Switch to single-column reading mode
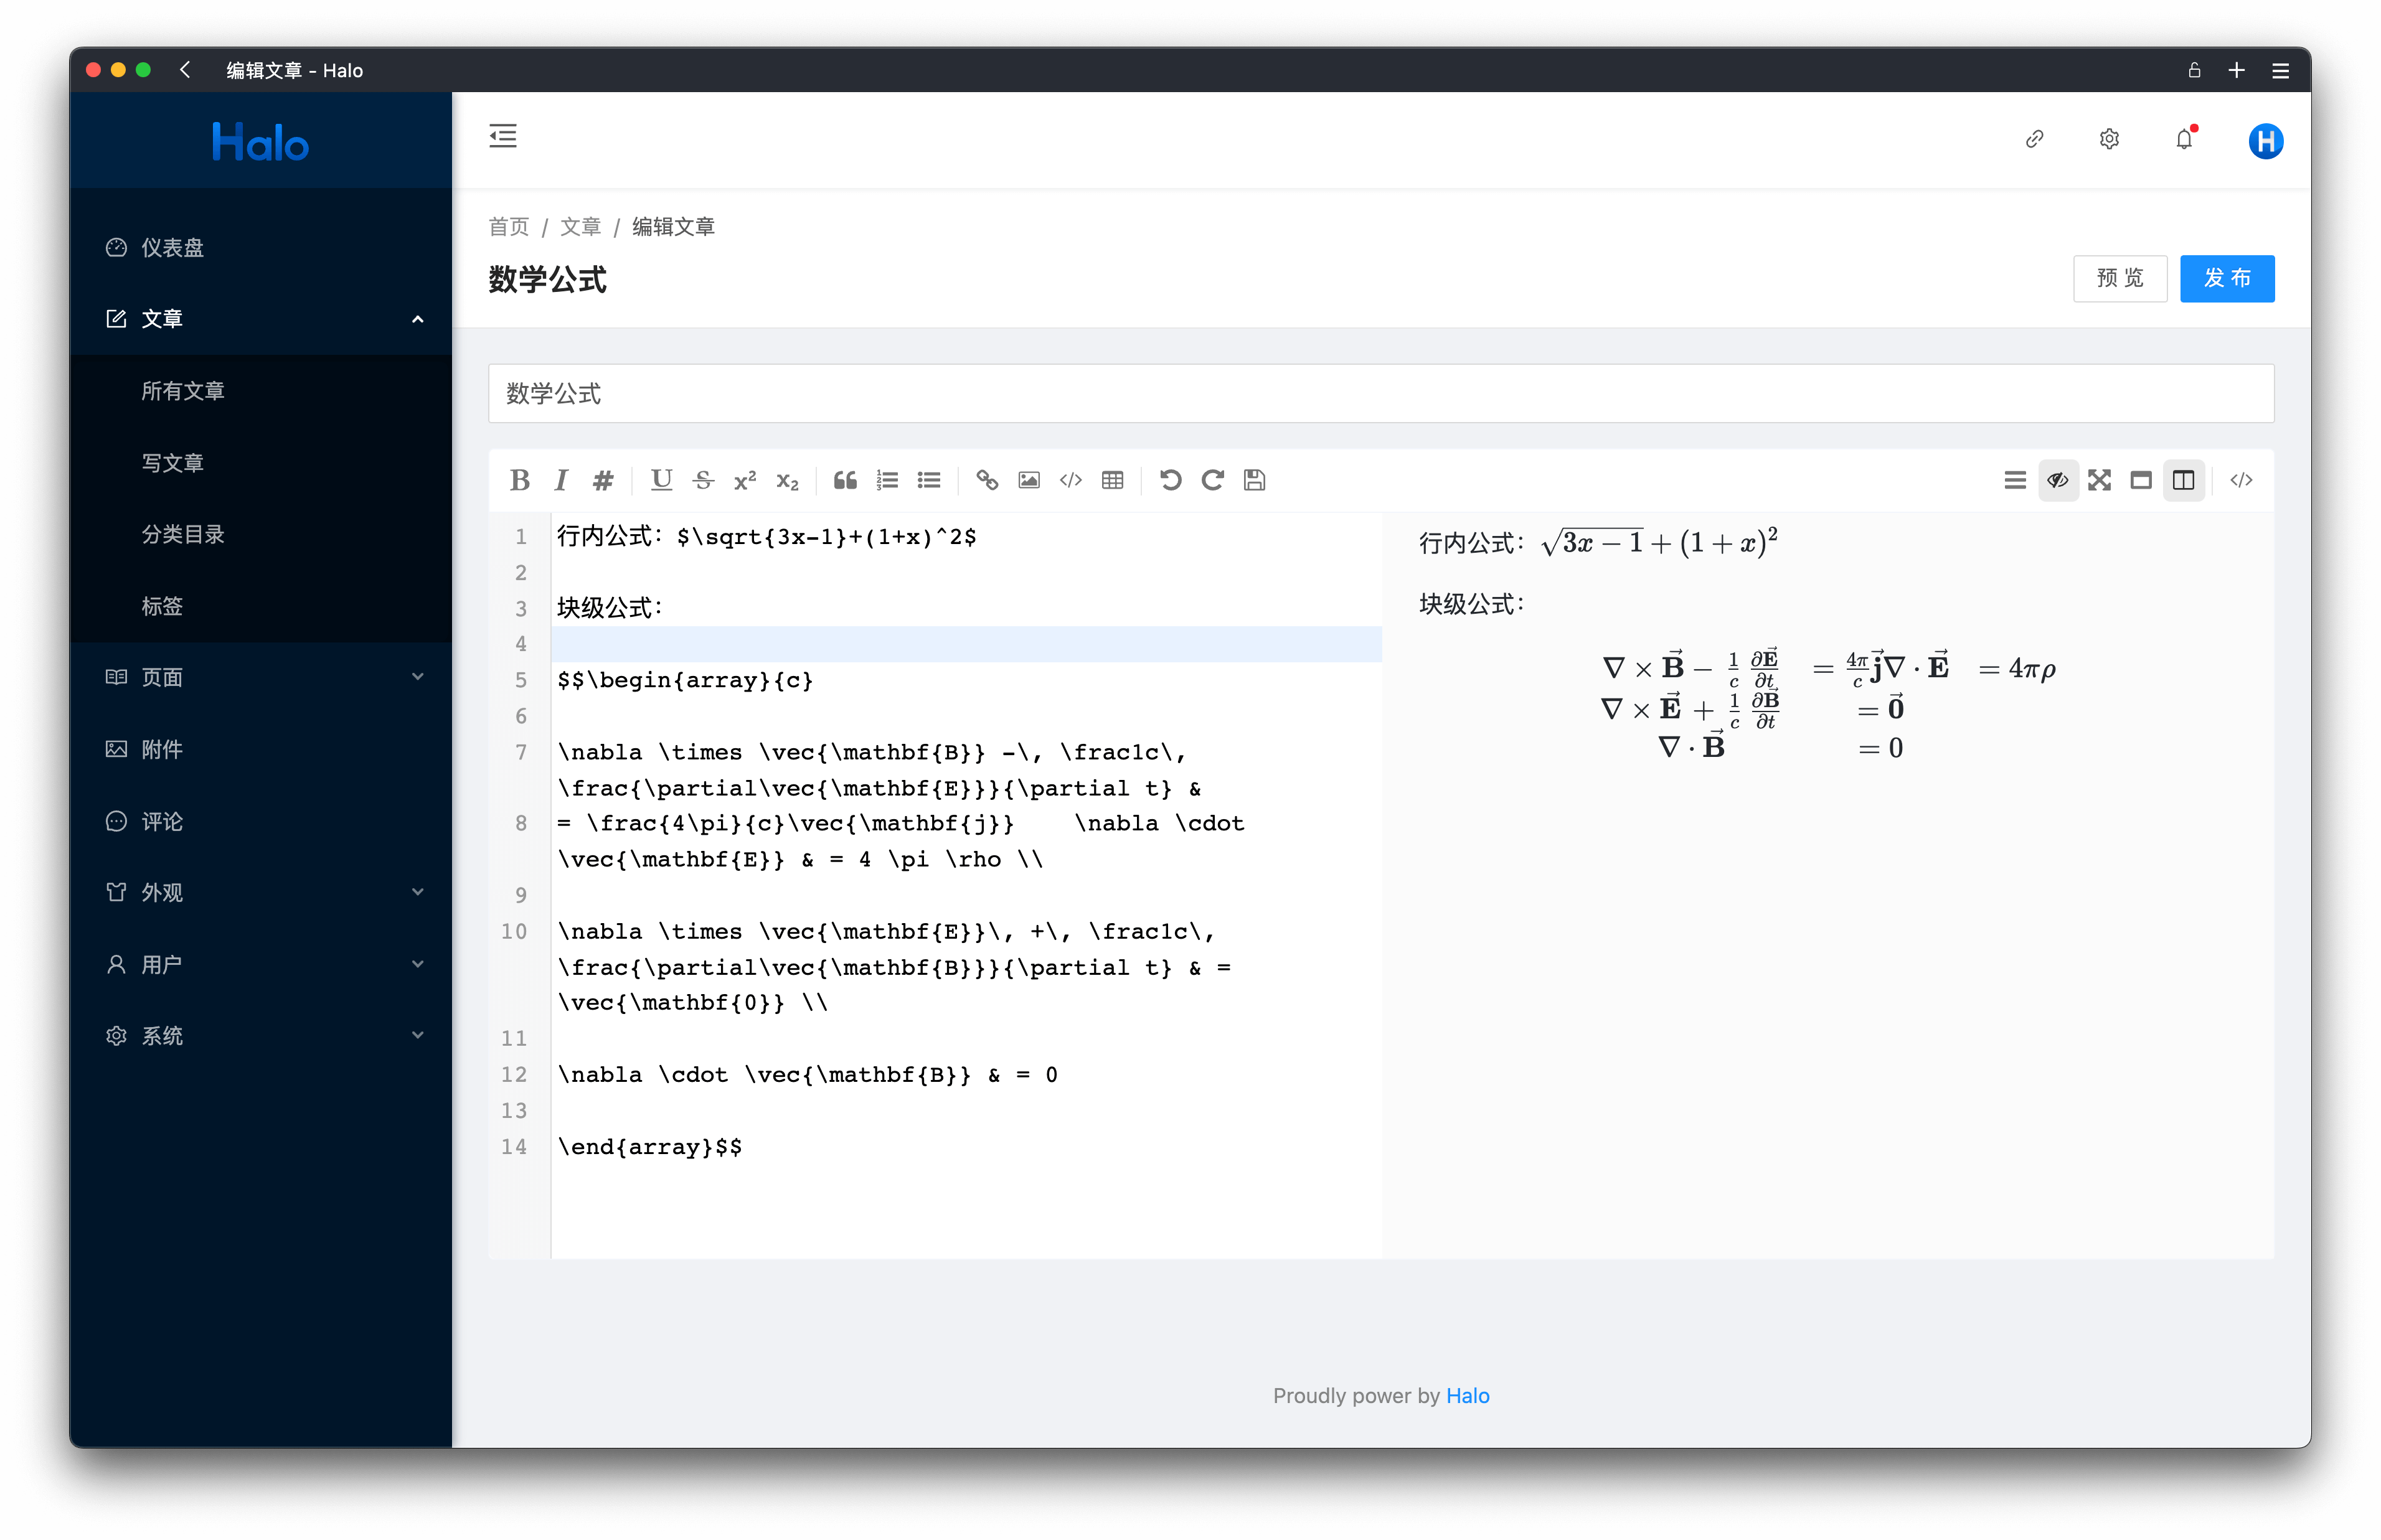2381x1540 pixels. [x=2141, y=480]
